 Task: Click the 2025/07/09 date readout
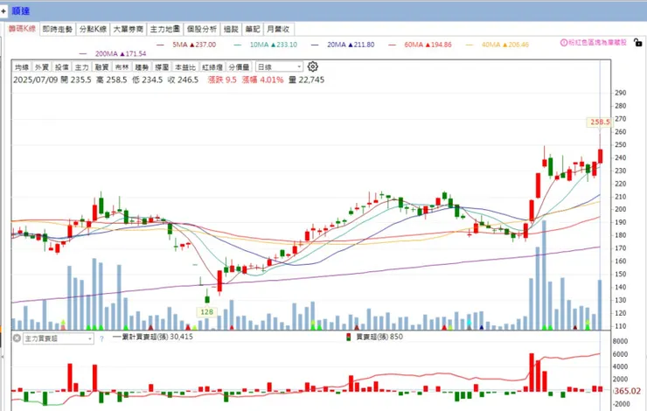[36, 80]
